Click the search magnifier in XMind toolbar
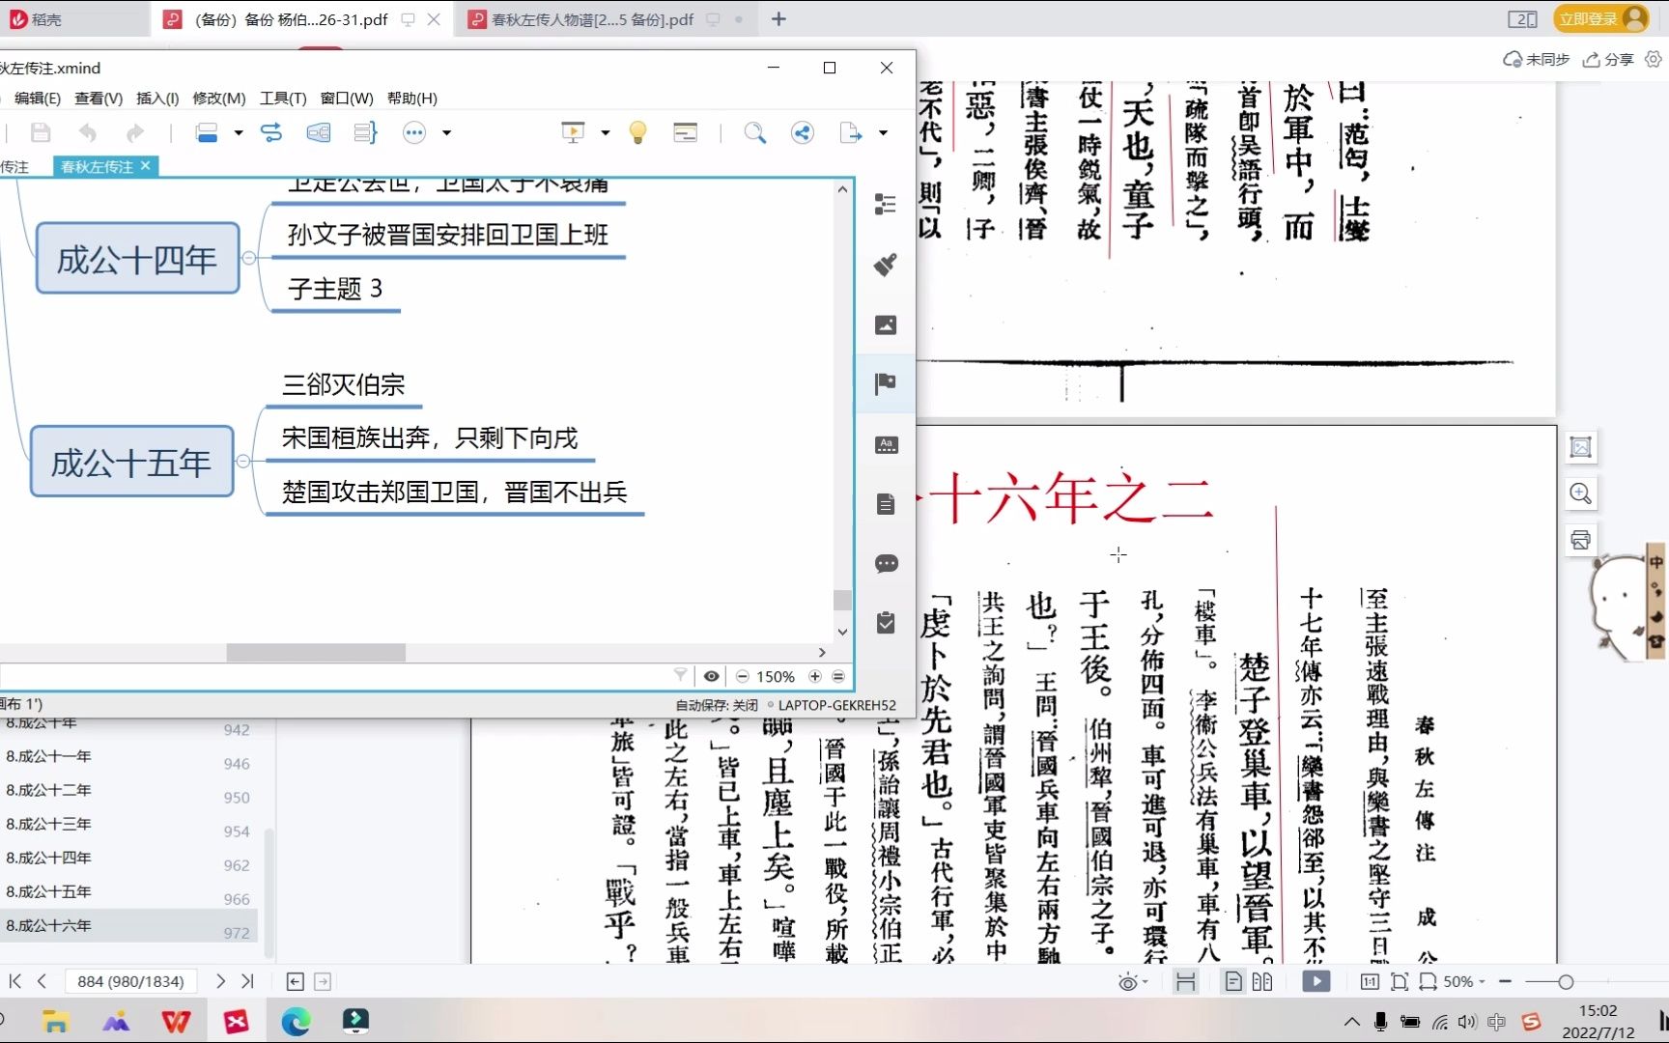The image size is (1669, 1043). pos(755,133)
